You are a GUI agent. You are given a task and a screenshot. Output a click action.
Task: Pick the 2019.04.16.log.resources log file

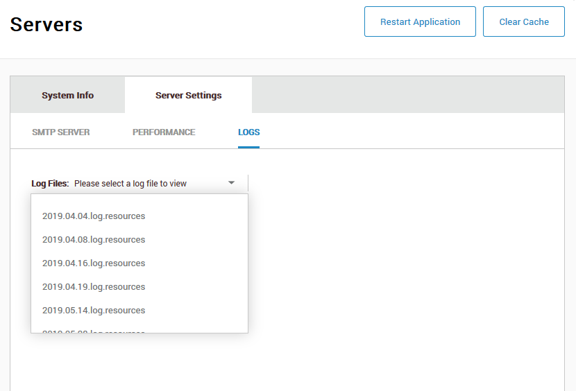(139, 263)
